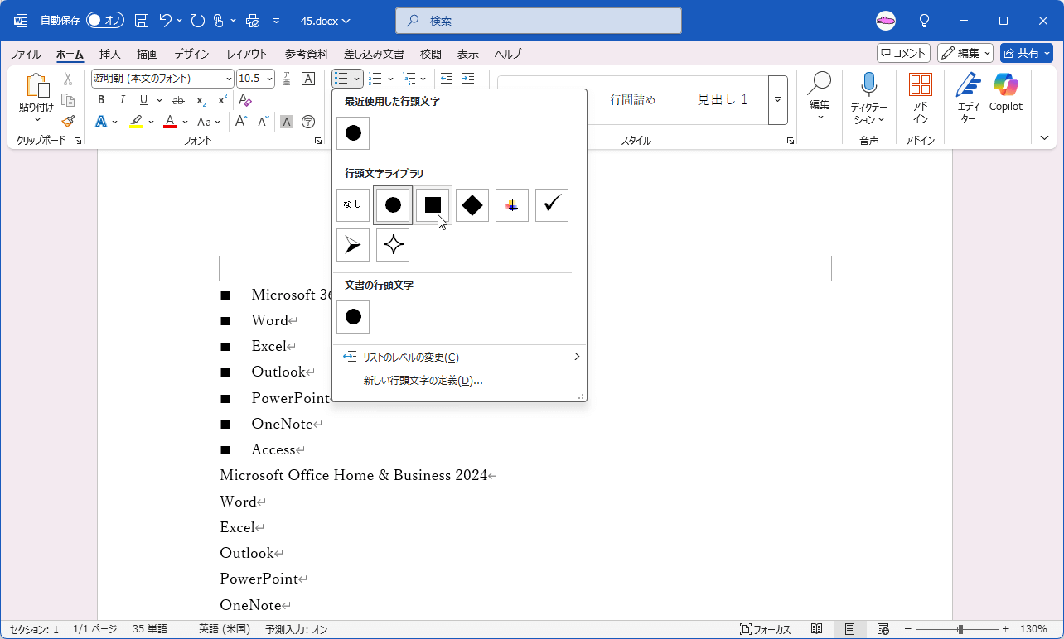Screen dimensions: 1064x639
Task: Open the Editor (エディター) pane
Action: click(968, 98)
